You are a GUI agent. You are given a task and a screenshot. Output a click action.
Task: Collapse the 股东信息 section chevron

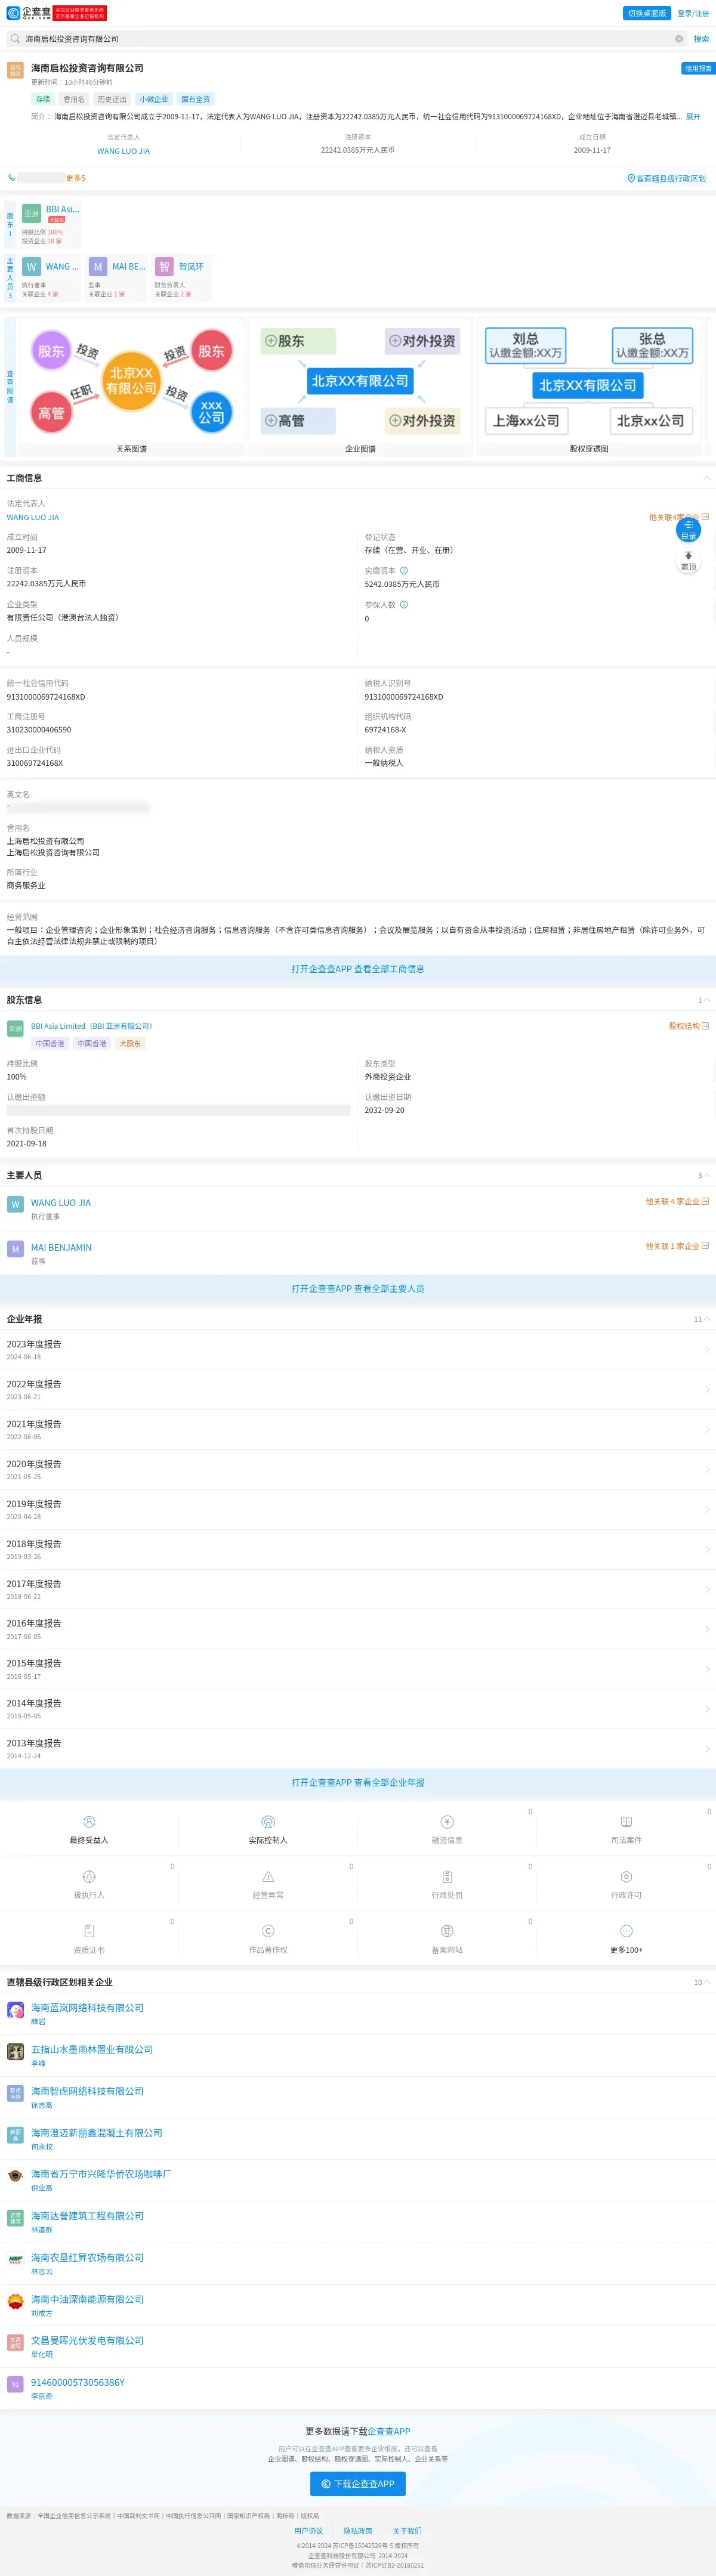point(707,1000)
